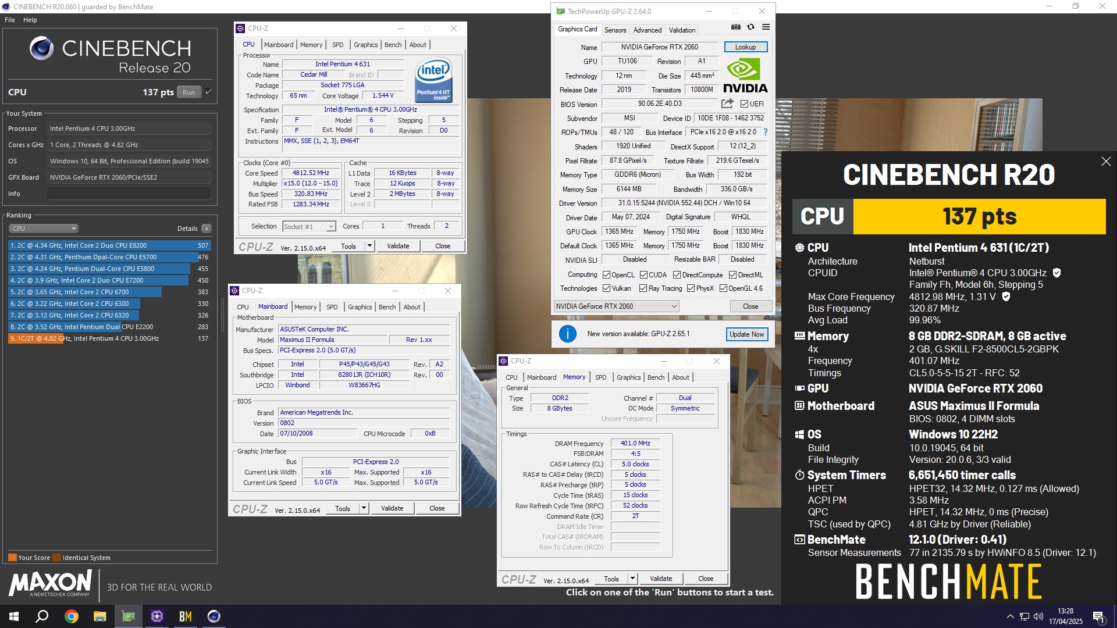Switch to CPU-Z taskbar icon
This screenshot has height=628, width=1117.
coord(157,616)
